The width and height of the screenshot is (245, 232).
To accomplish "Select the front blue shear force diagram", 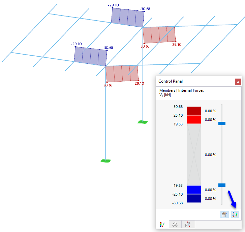I will [91, 56].
